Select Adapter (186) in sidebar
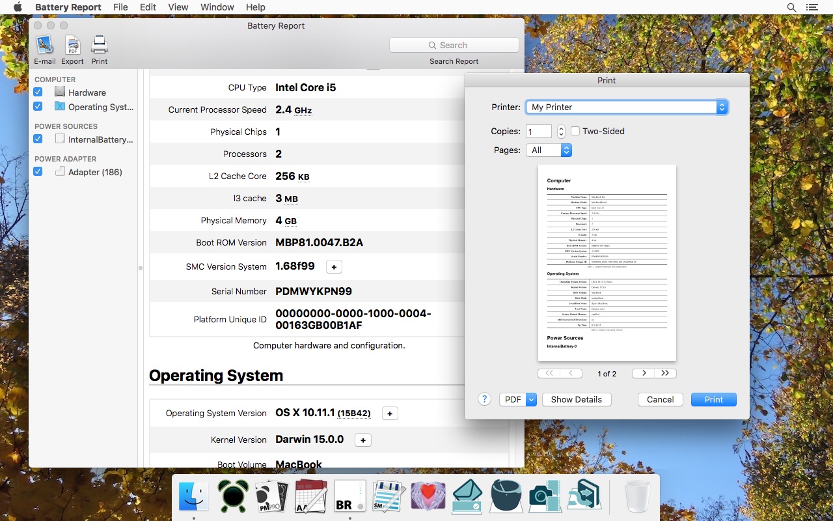The image size is (833, 521). (x=89, y=172)
